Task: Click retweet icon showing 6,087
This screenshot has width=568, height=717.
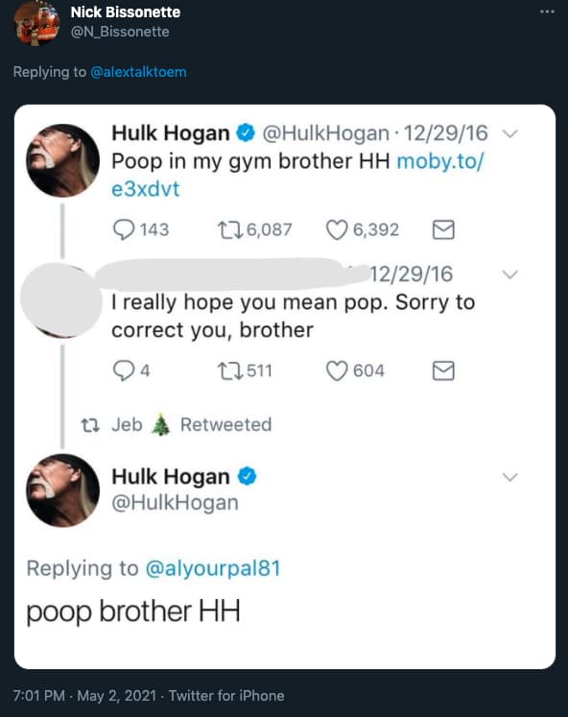Action: click(230, 229)
